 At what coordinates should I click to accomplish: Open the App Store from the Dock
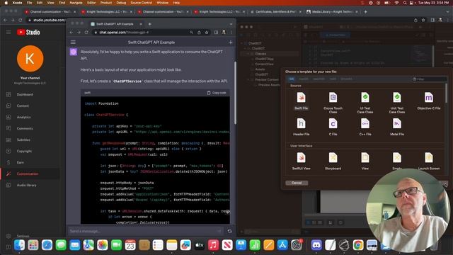tap(282, 245)
